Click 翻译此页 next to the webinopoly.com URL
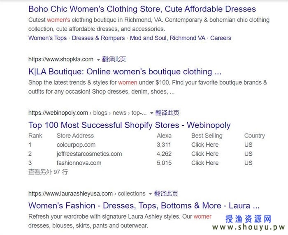 pyautogui.click(x=167, y=113)
